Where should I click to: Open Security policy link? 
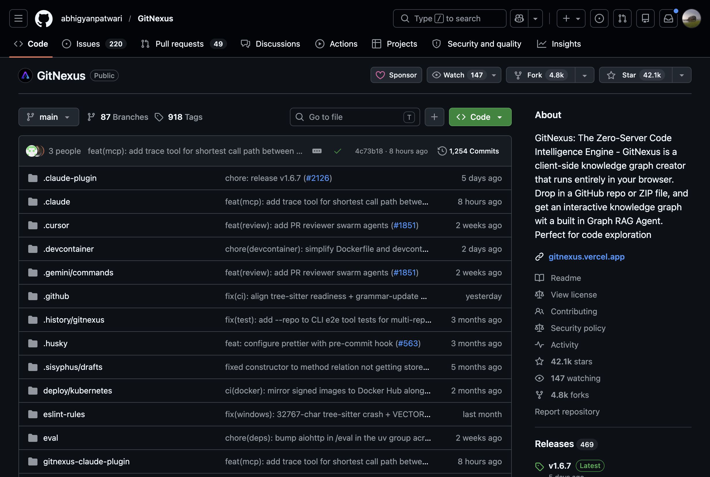point(570,328)
